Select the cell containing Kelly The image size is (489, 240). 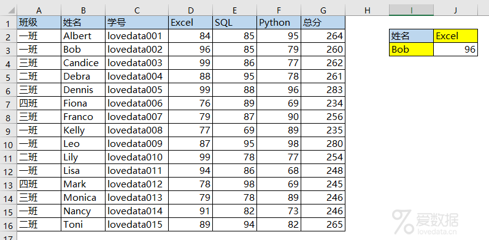83,130
